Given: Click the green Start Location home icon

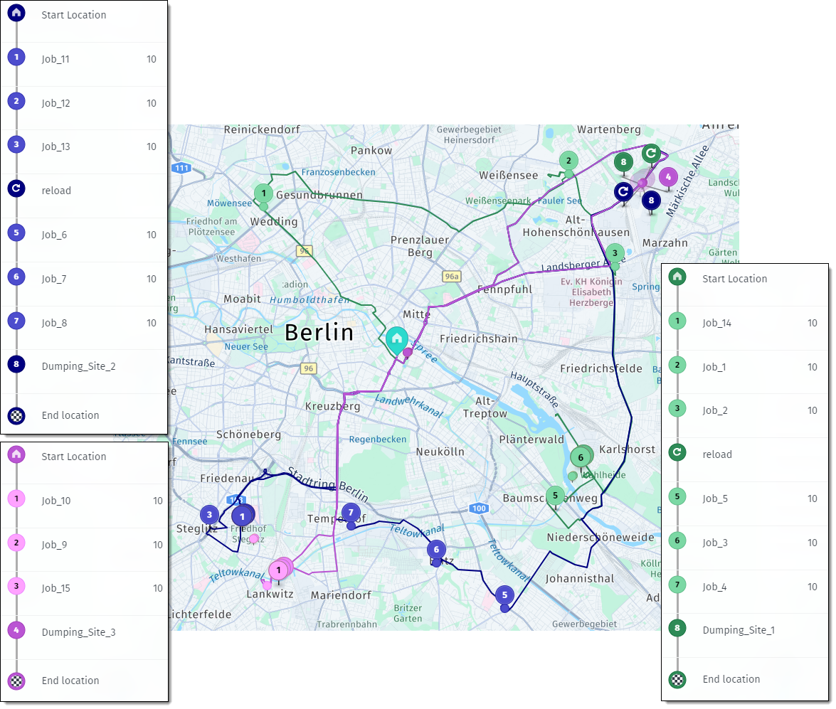Looking at the screenshot, I should click(x=677, y=277).
